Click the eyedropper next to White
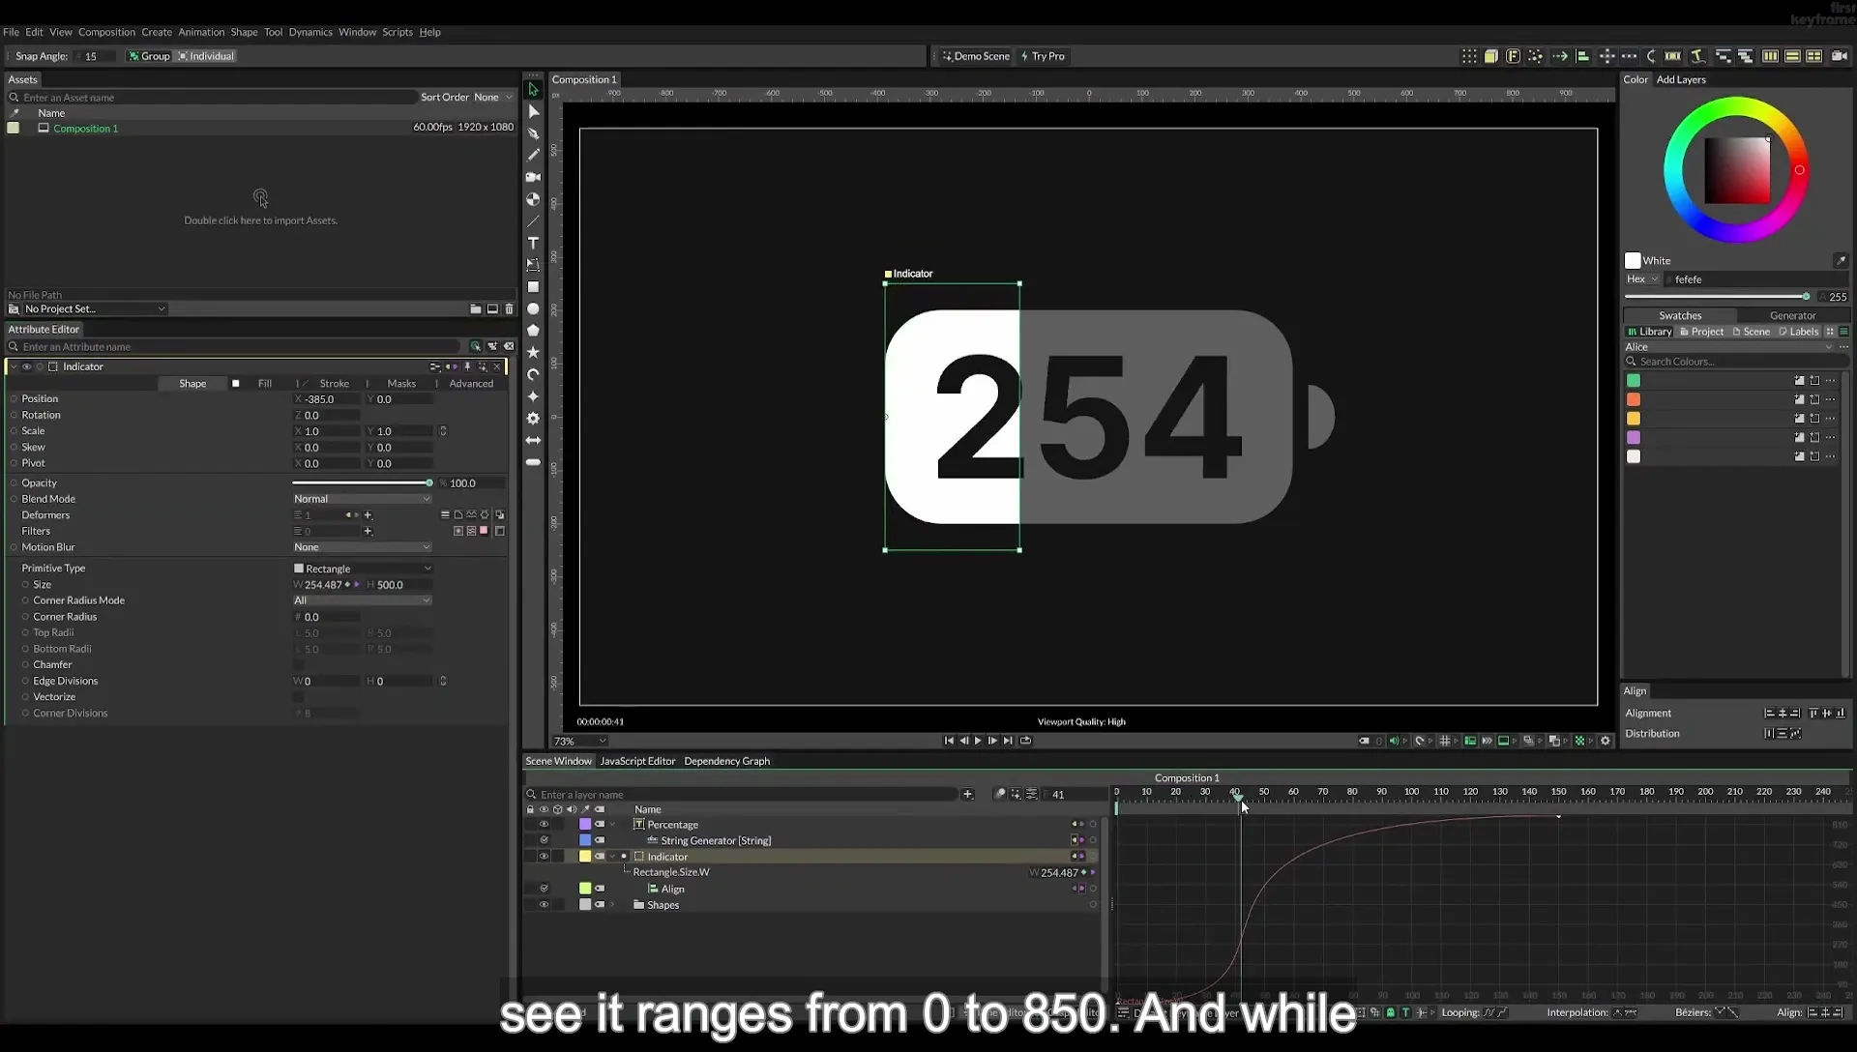 pos(1841,260)
